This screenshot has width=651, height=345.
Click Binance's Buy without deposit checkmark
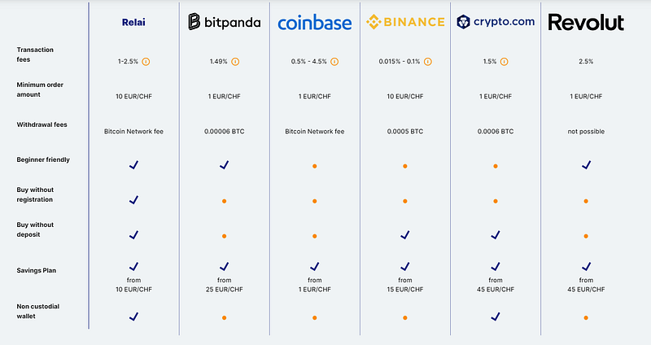pos(405,234)
